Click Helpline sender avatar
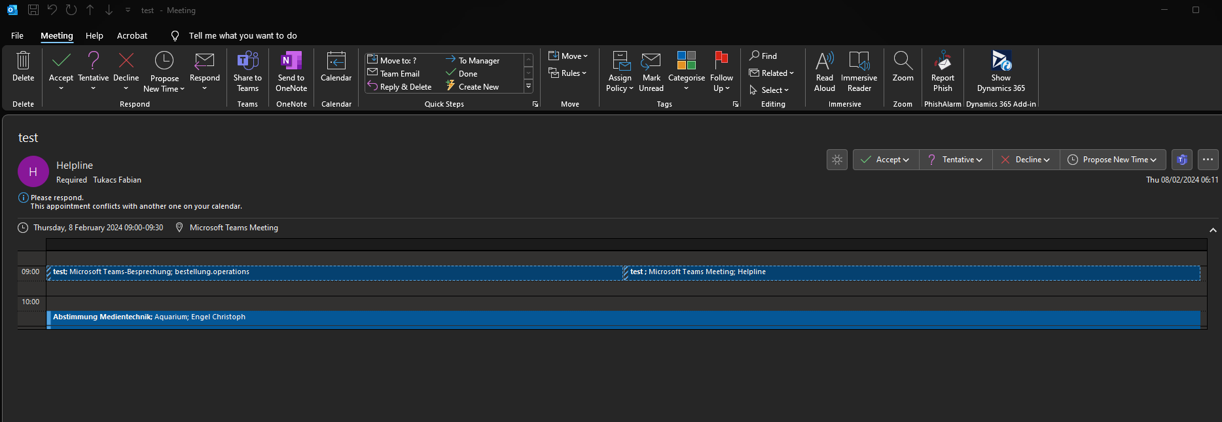Image resolution: width=1222 pixels, height=422 pixels. coord(33,171)
